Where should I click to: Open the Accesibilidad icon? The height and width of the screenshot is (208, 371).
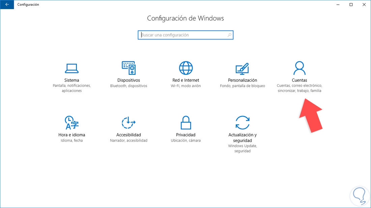point(129,122)
